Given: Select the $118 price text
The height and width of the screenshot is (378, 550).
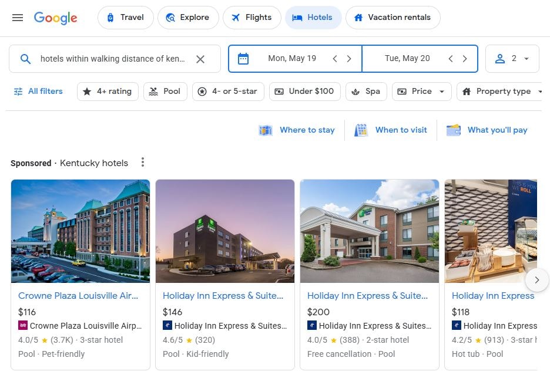Looking at the screenshot, I should tap(461, 312).
